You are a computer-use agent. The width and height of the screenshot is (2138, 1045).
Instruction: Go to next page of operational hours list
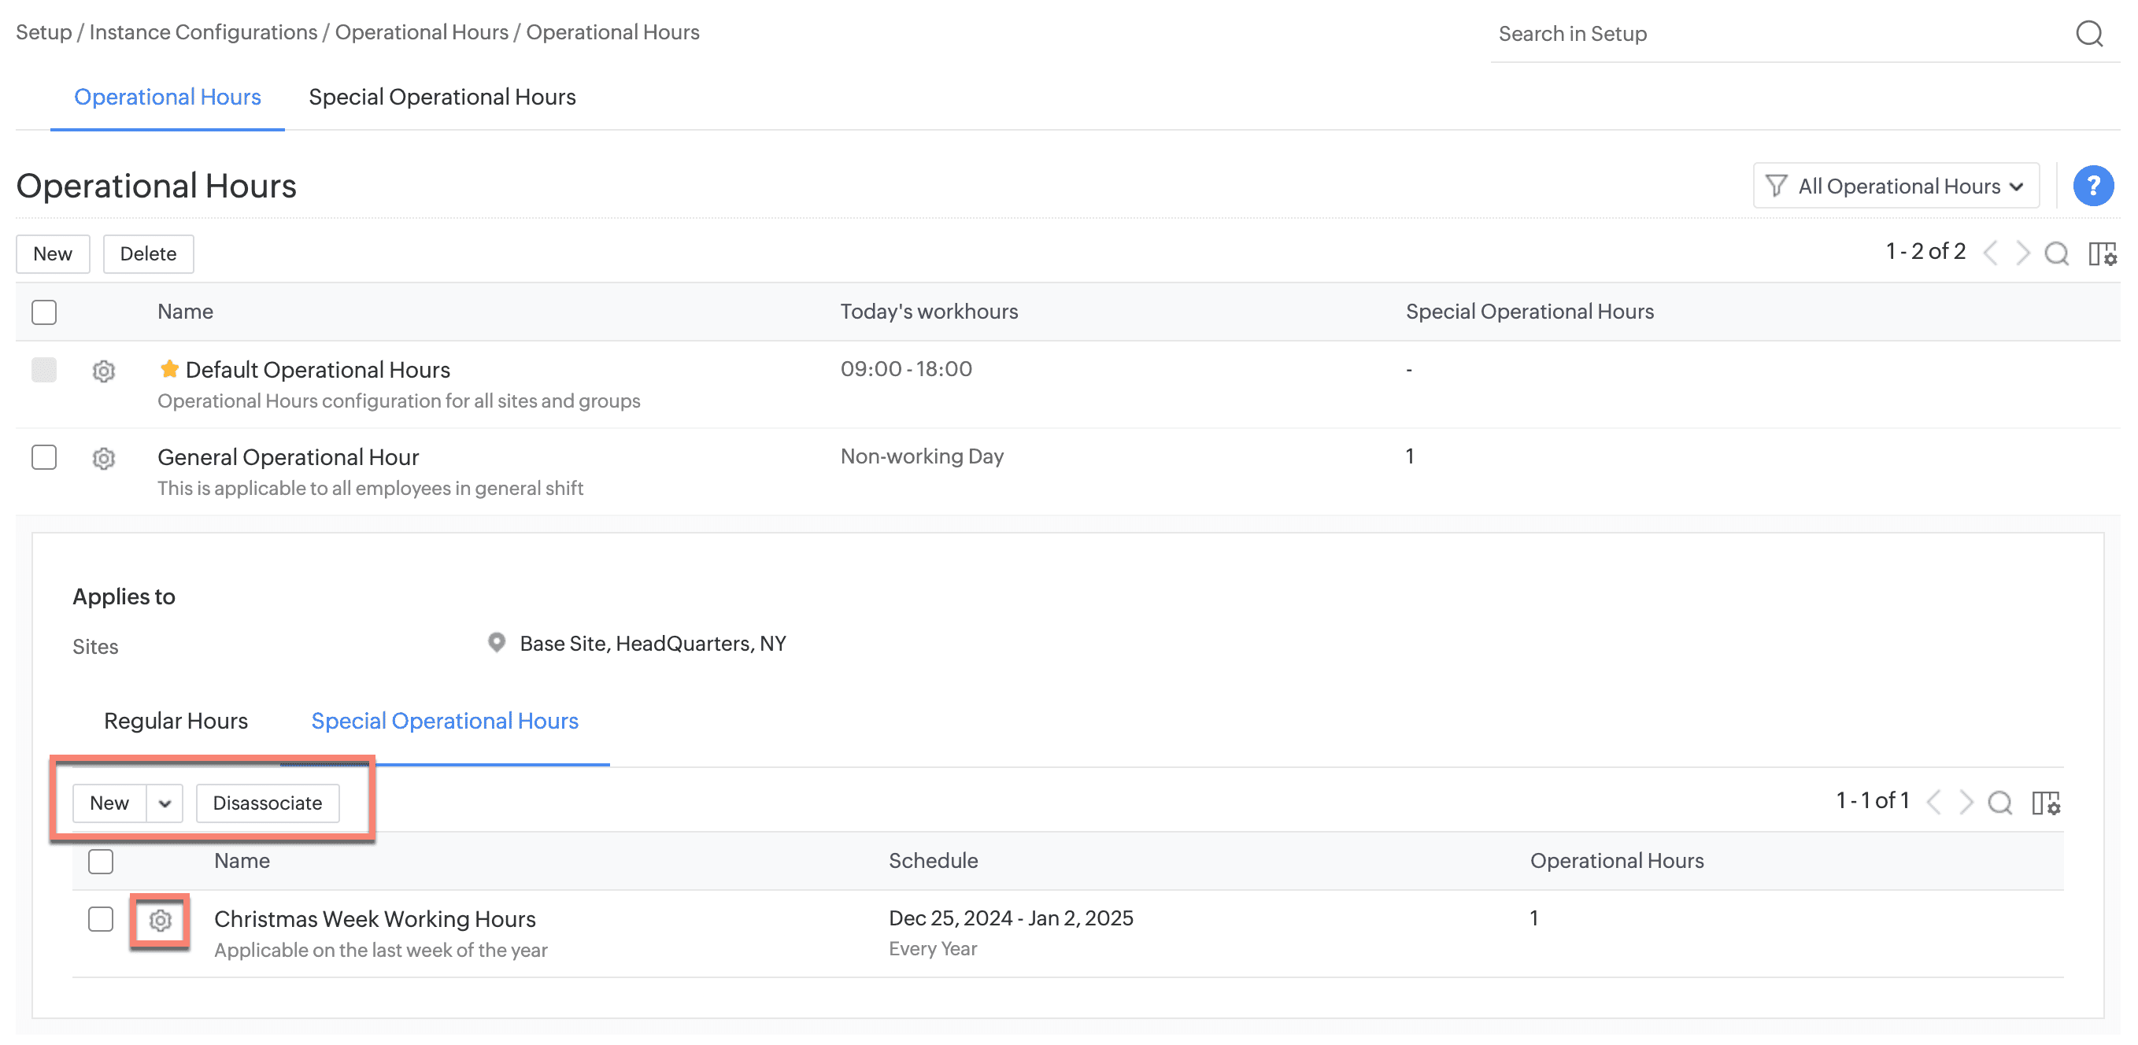pos(2022,252)
